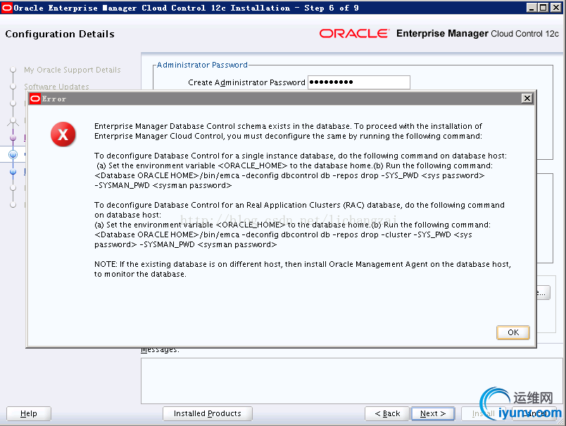Click the Configuration Details heading
Image resolution: width=566 pixels, height=426 pixels.
(x=60, y=34)
